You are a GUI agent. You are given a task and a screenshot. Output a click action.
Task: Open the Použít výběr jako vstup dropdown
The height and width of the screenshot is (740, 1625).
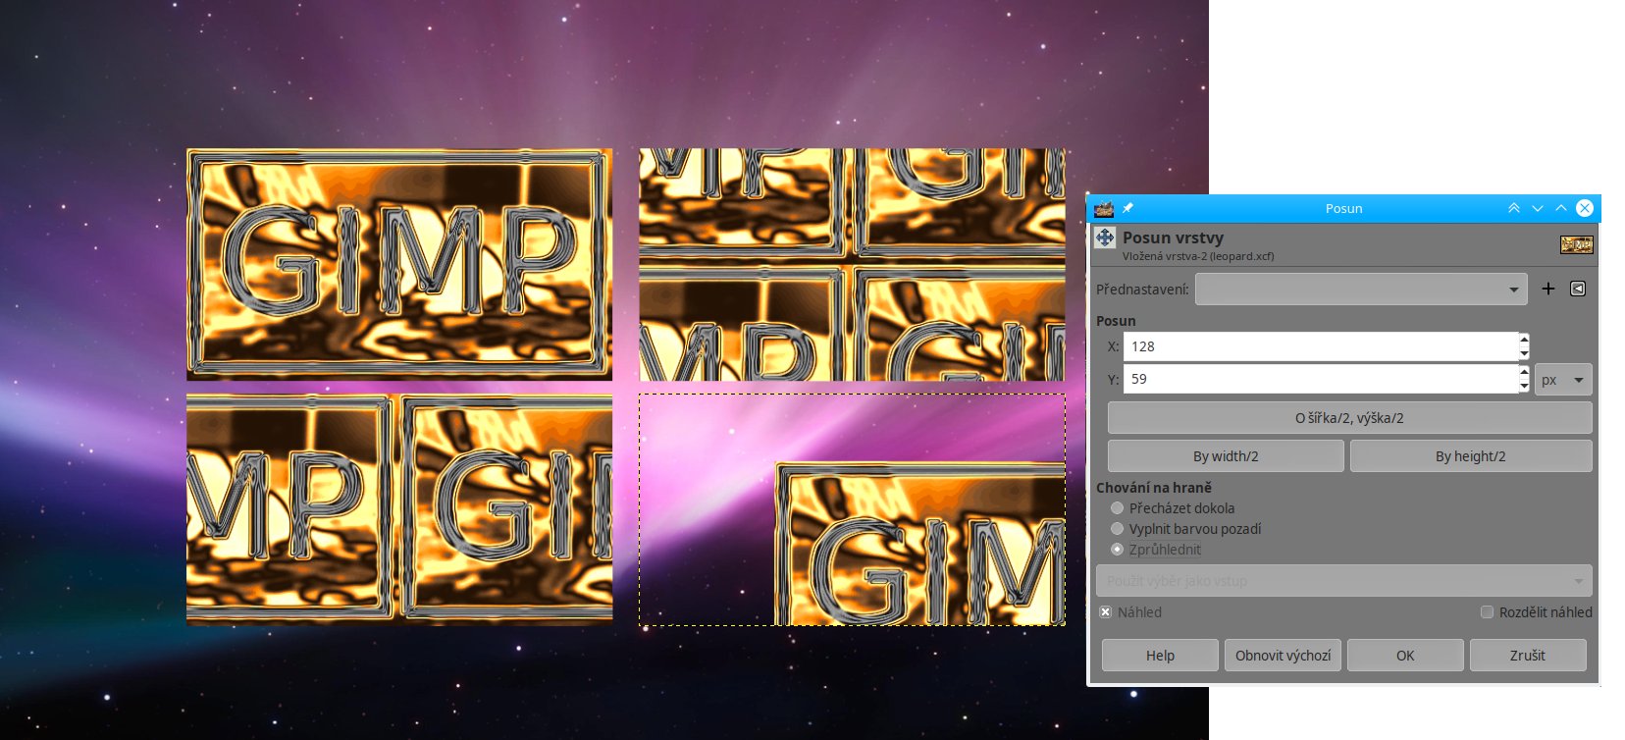click(1344, 581)
